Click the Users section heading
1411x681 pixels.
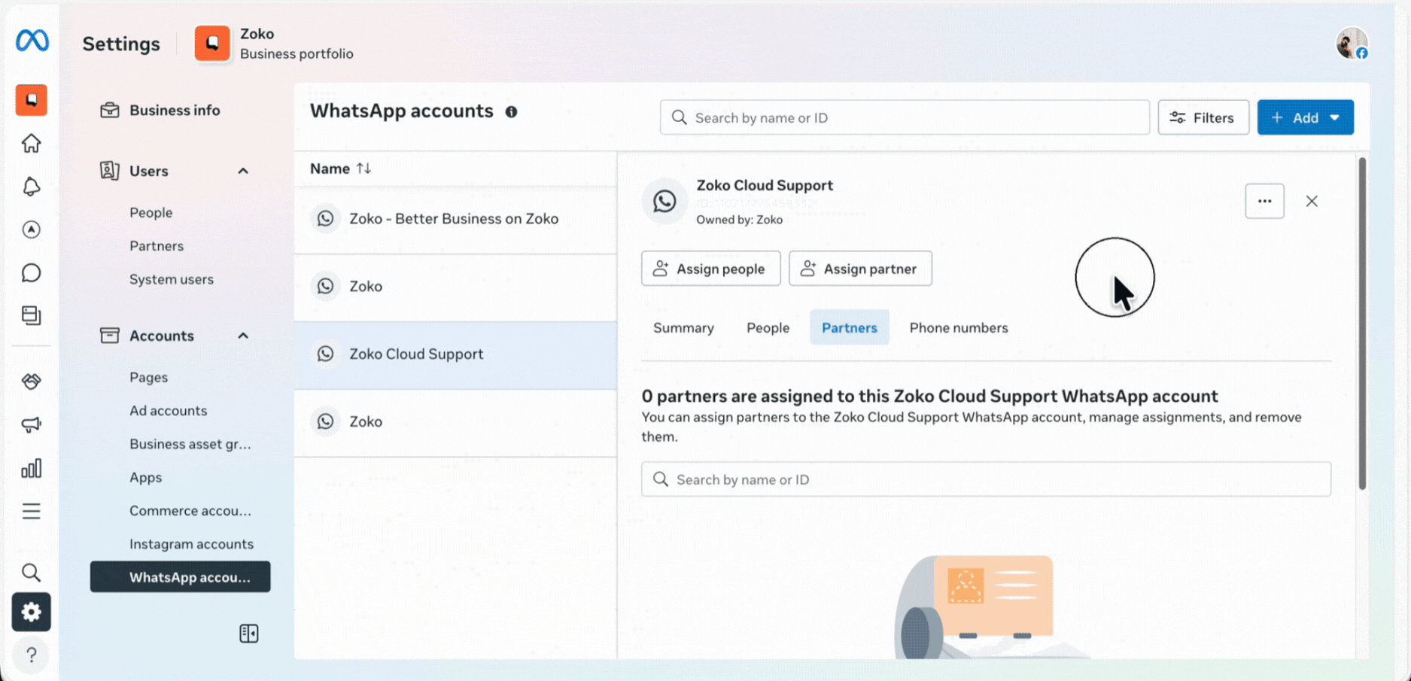pos(148,172)
